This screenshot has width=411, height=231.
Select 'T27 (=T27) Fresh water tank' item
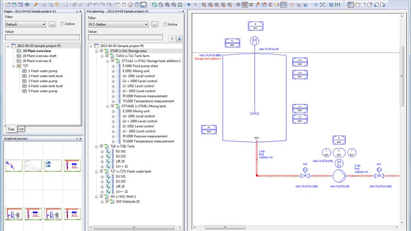coord(131,171)
